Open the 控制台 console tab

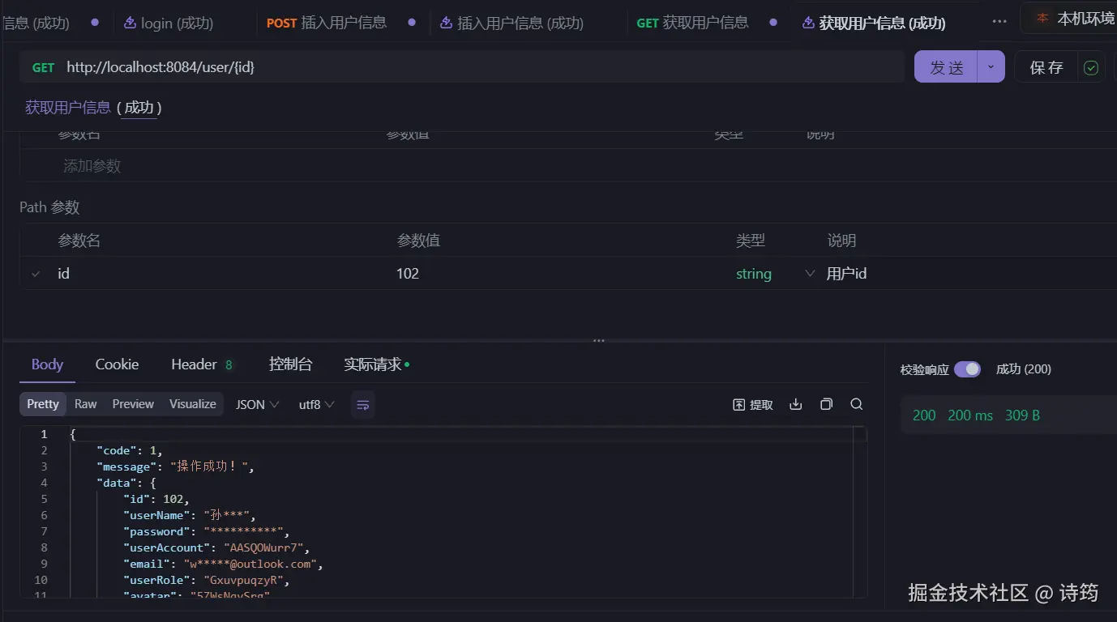click(290, 364)
